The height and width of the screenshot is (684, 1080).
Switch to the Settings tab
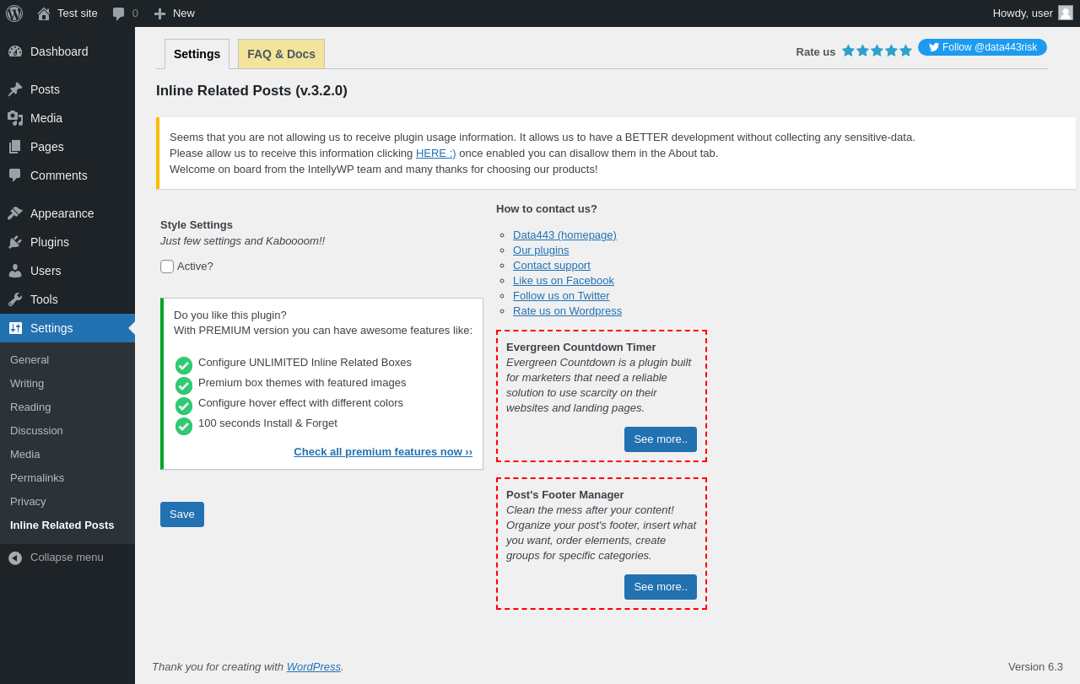[197, 54]
